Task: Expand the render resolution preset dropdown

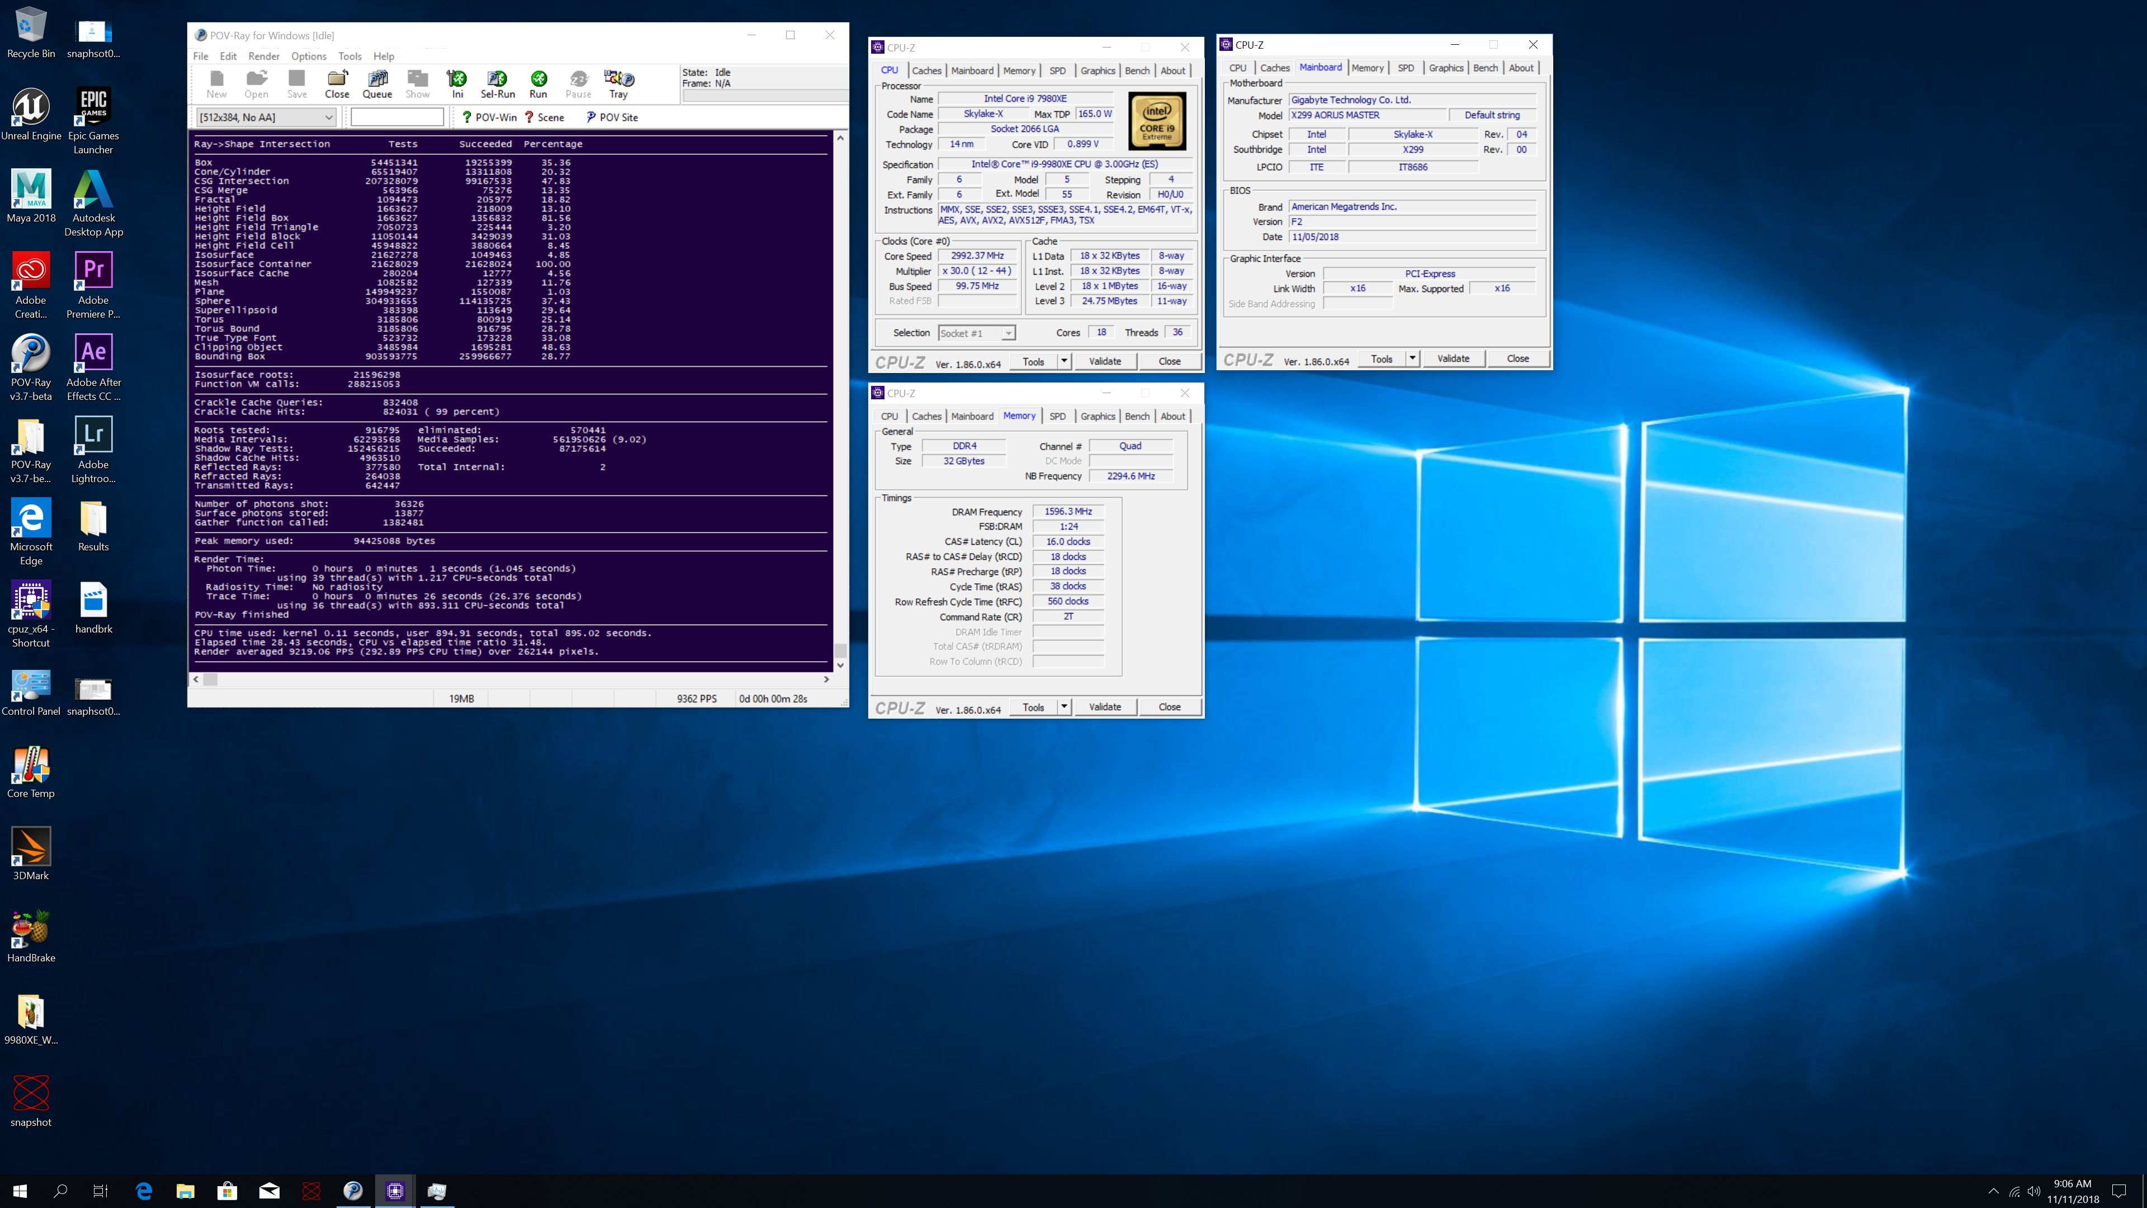Action: [328, 117]
